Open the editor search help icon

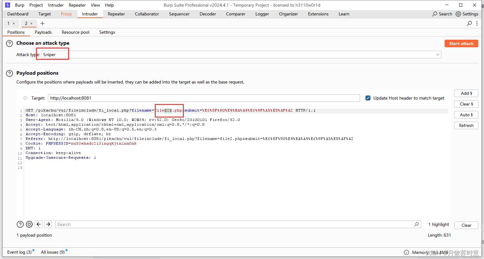pyautogui.click(x=20, y=224)
